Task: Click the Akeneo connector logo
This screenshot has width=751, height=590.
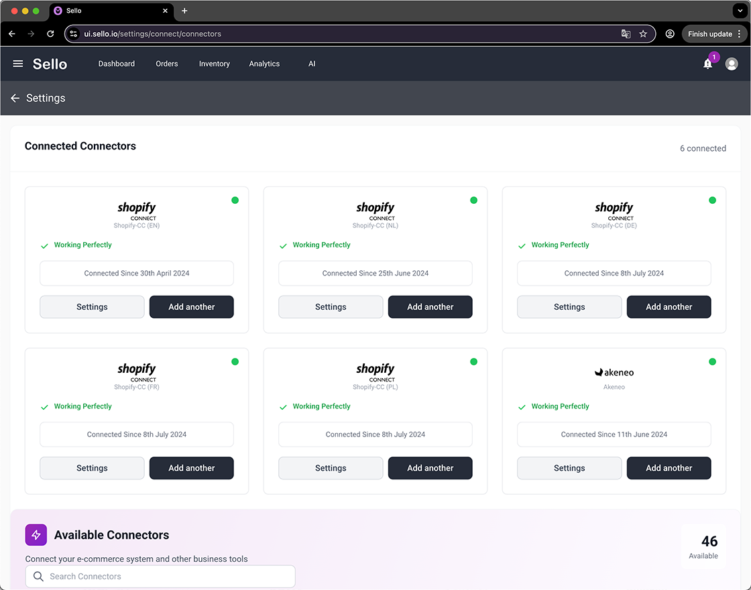Action: [614, 372]
